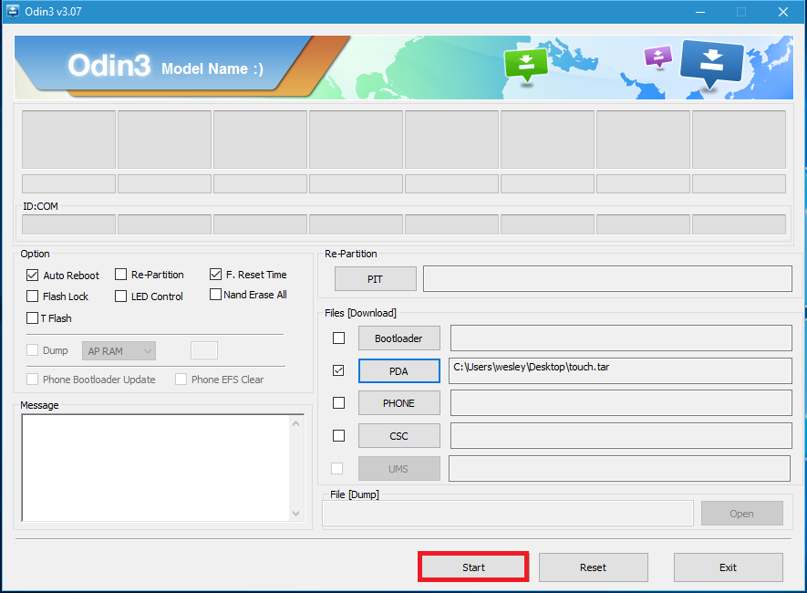Close the Odin3 window

[x=783, y=11]
